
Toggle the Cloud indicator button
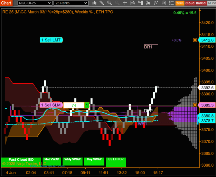[x=190, y=3]
